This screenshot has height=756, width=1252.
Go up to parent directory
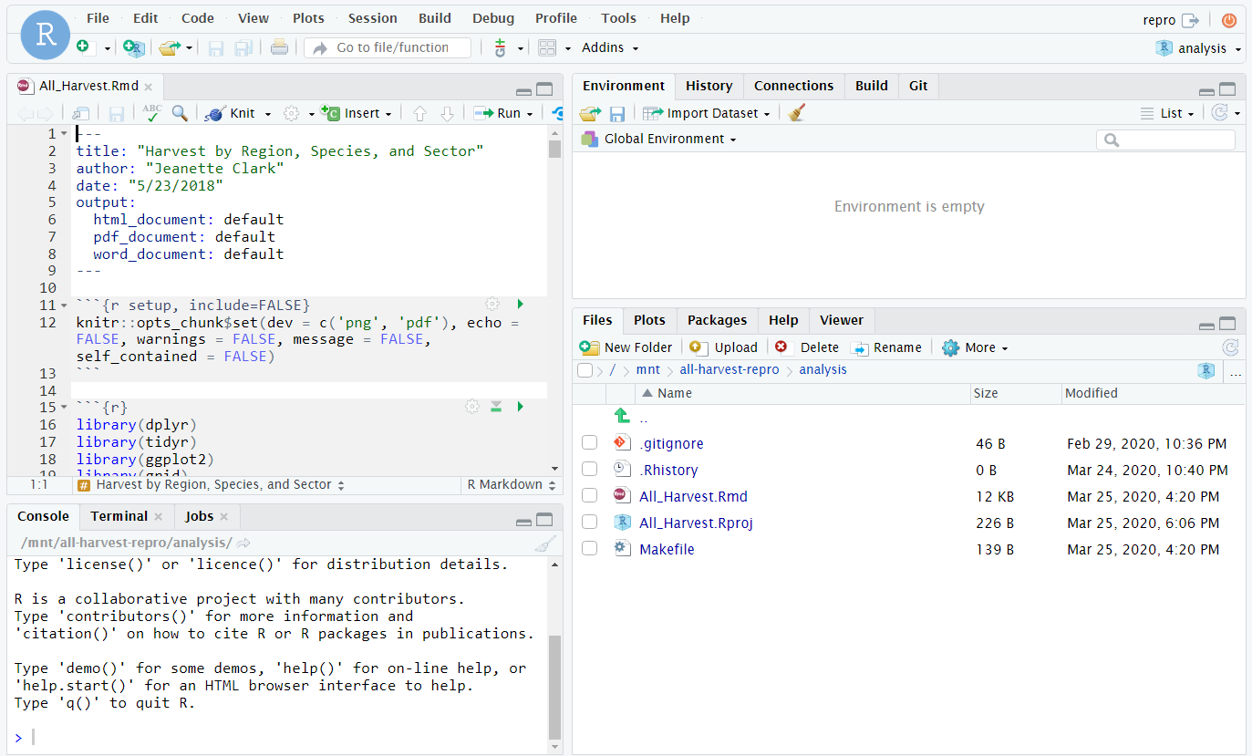coord(623,416)
